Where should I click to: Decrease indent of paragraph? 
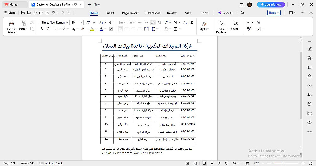140,22
